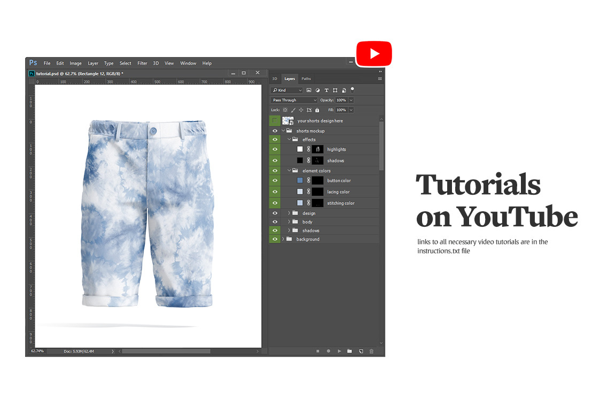The image size is (608, 406).
Task: Collapse the element colors group
Action: tap(289, 171)
